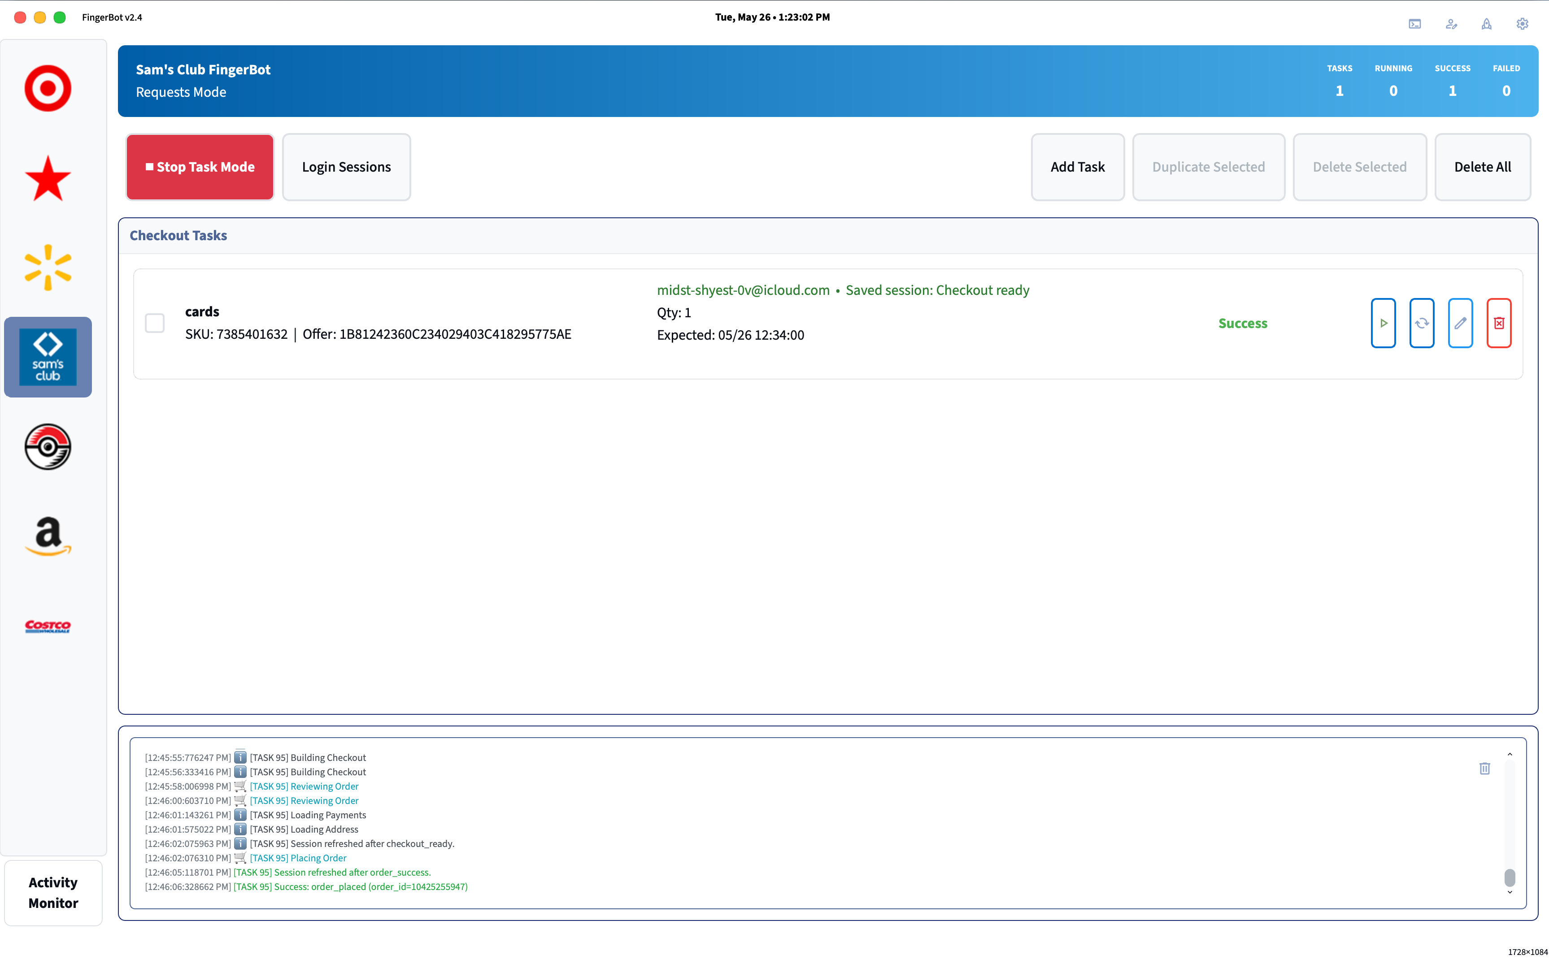Image resolution: width=1549 pixels, height=972 pixels.
Task: Open the Costco Wholesale module
Action: (48, 626)
